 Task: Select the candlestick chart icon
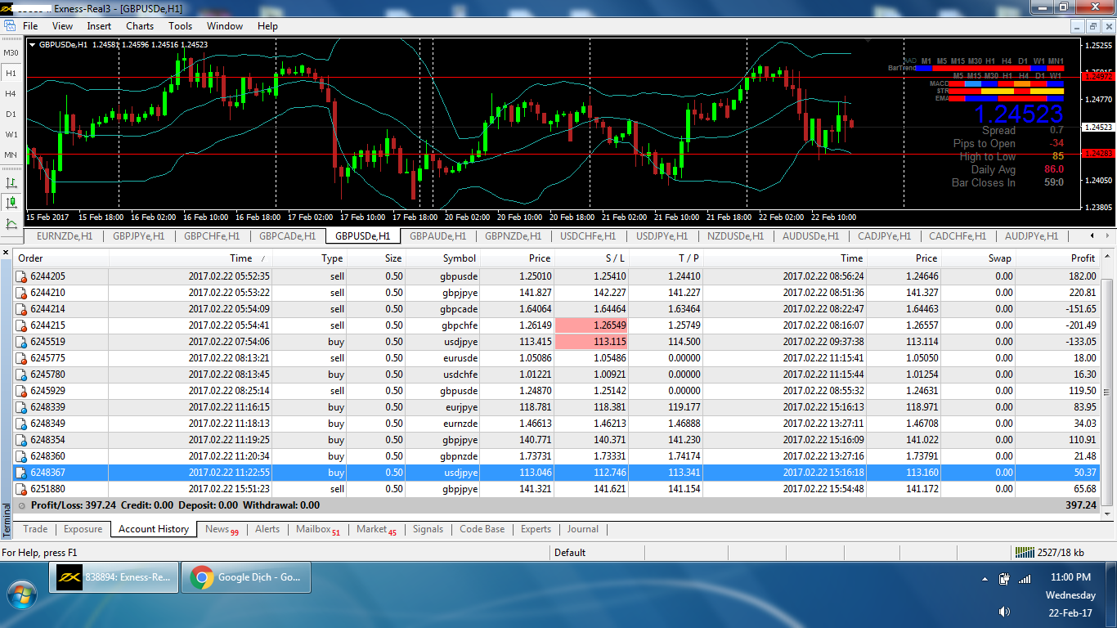click(11, 203)
